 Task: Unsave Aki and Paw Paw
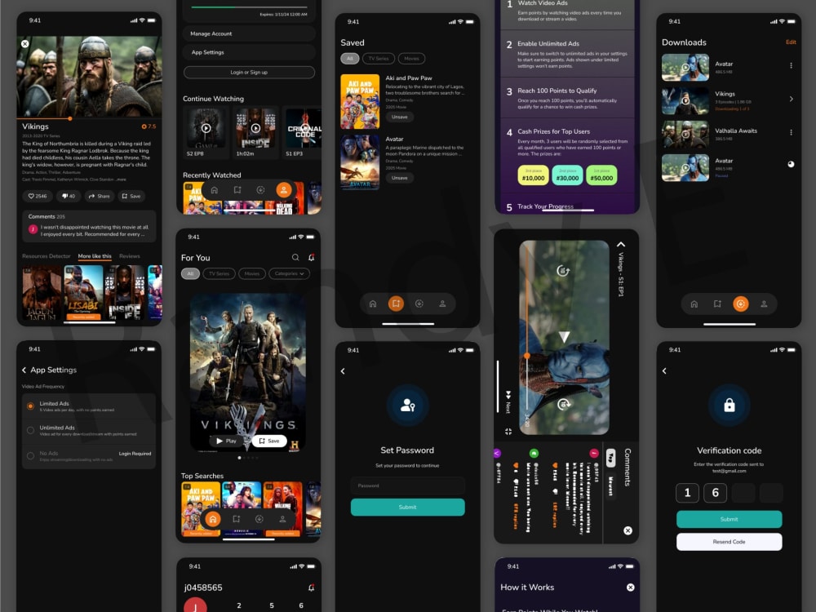(x=400, y=117)
